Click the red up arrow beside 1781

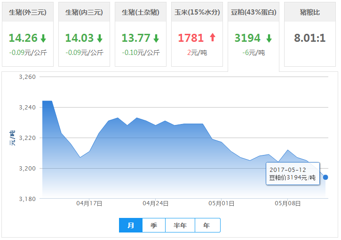pyautogui.click(x=213, y=38)
